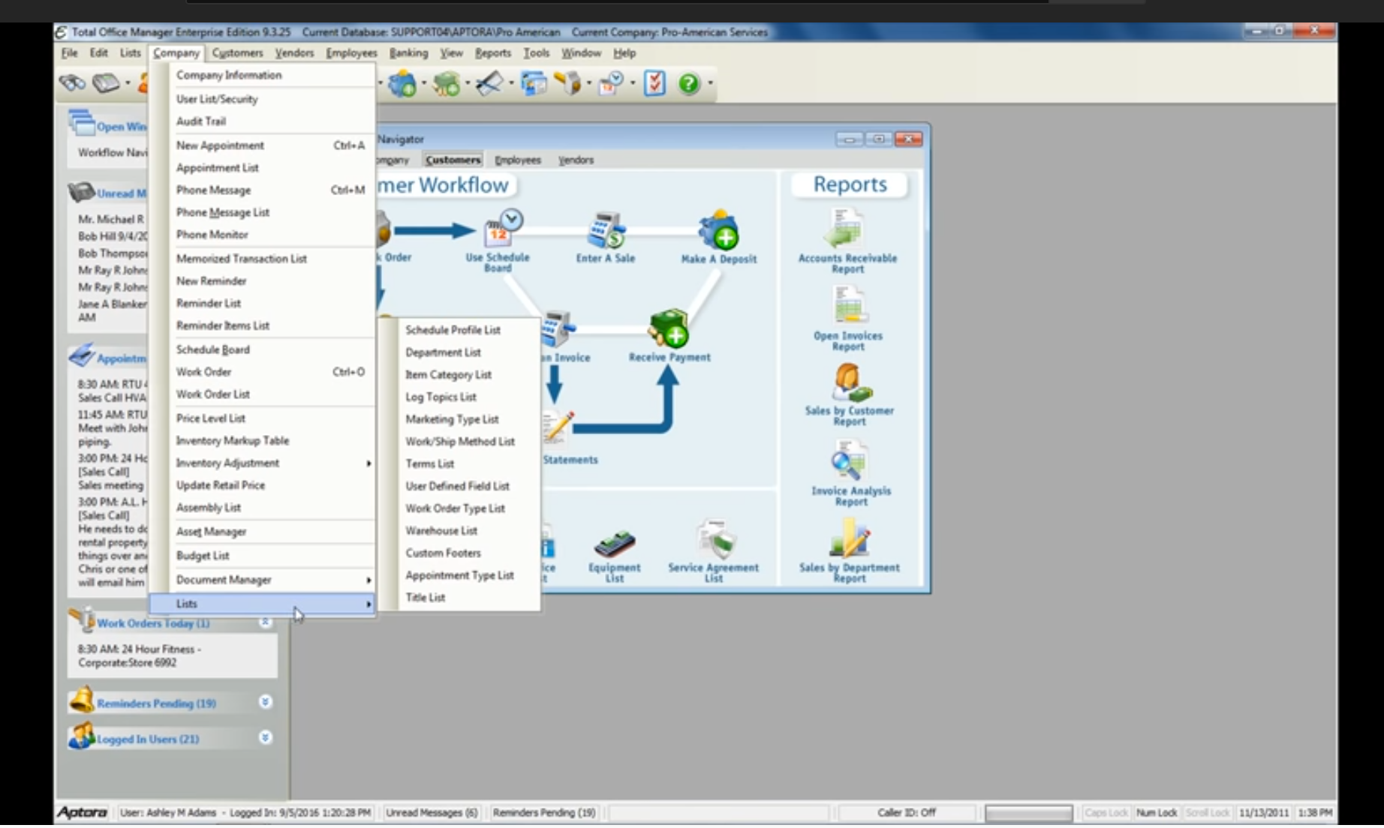1384x828 pixels.
Task: Click the Enter A Sale icon
Action: pos(606,231)
